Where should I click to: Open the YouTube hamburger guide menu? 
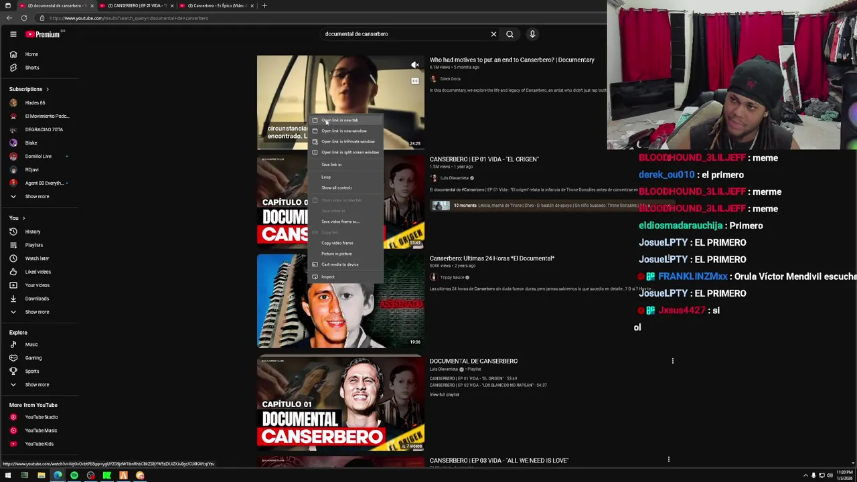tap(13, 34)
